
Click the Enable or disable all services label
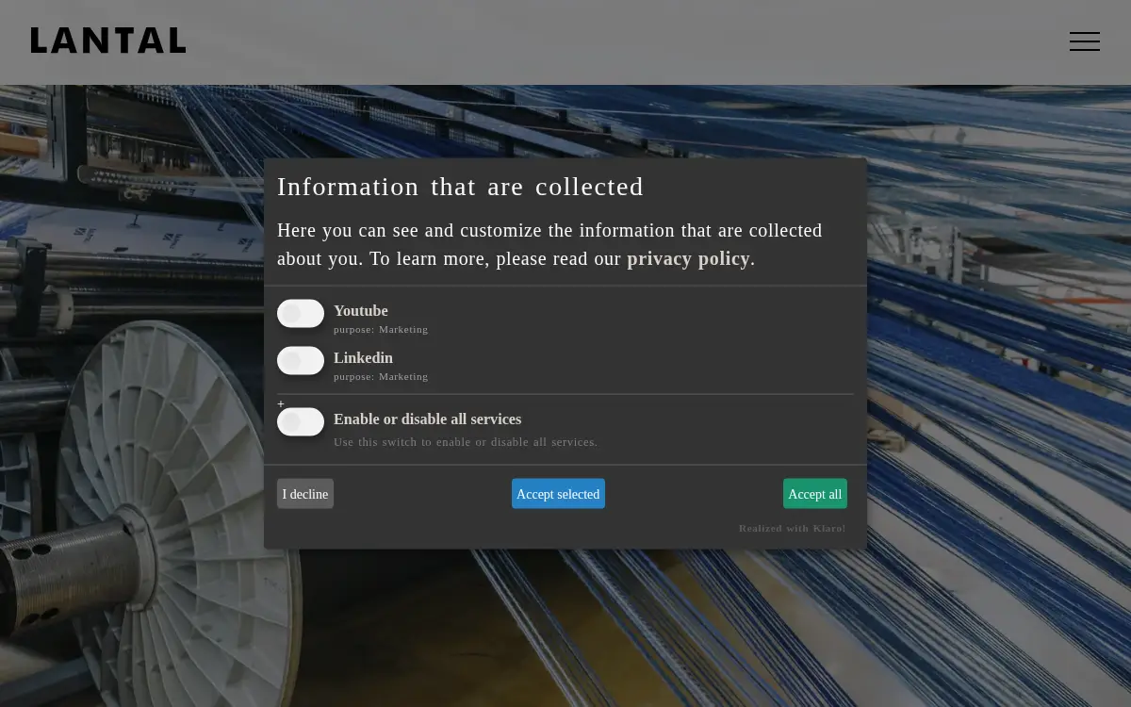pos(427,419)
